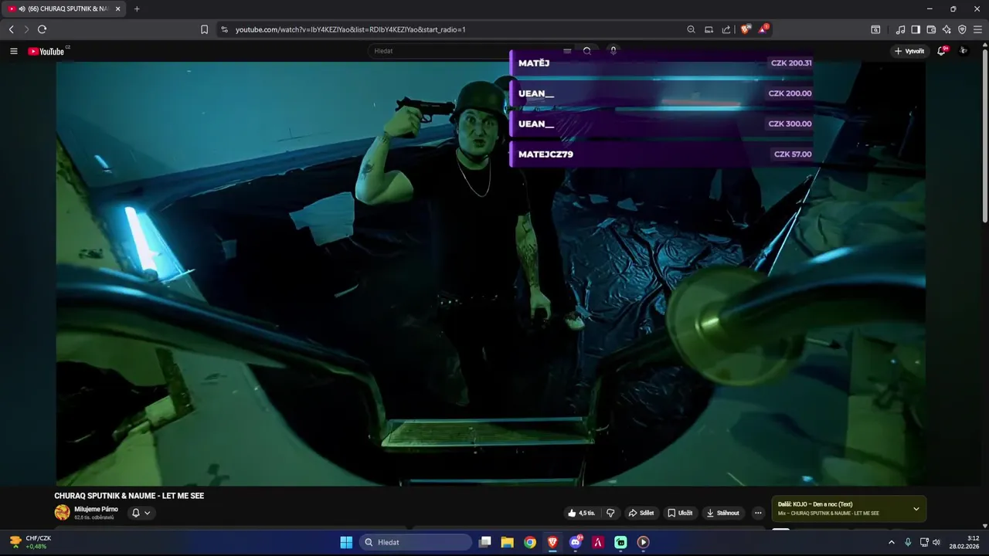This screenshot has height=556, width=989.
Task: Click the Vytvořit create button
Action: tap(909, 51)
